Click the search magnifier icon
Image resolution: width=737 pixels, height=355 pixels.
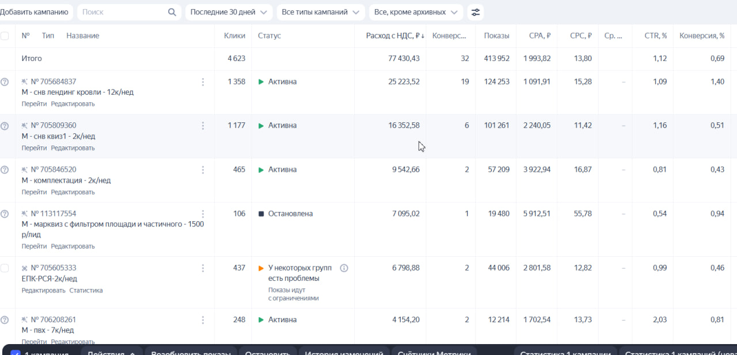point(172,12)
